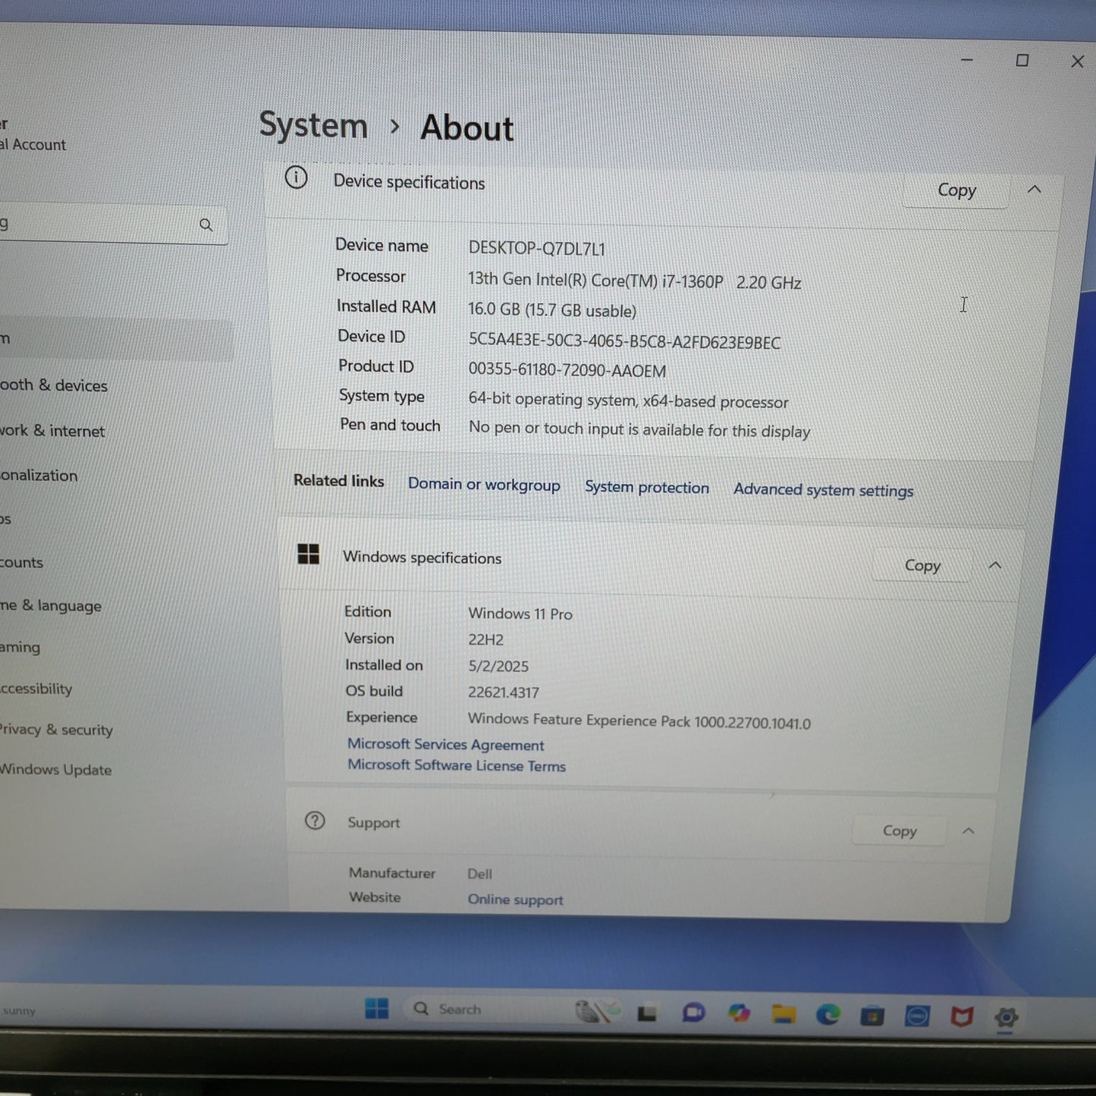Click the owl search highlight image
The image size is (1096, 1096).
[x=598, y=1011]
